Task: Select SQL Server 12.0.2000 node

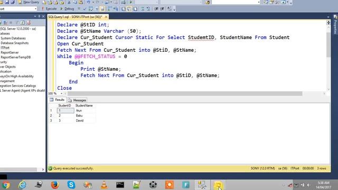Action: coord(18,28)
